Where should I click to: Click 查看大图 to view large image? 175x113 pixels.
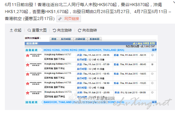coord(37,30)
